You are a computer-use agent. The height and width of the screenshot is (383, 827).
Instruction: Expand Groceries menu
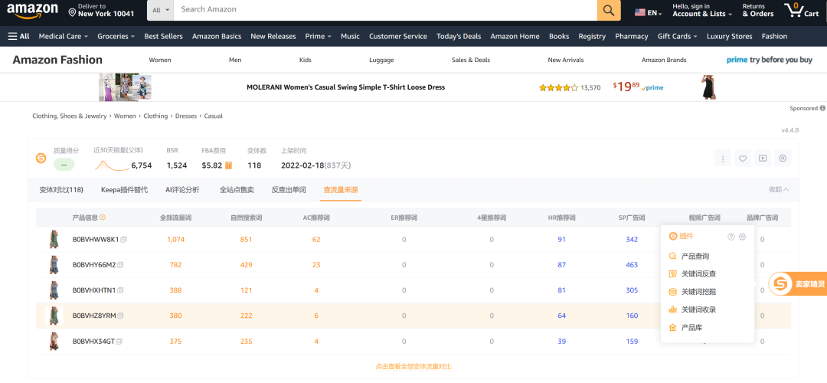click(116, 37)
